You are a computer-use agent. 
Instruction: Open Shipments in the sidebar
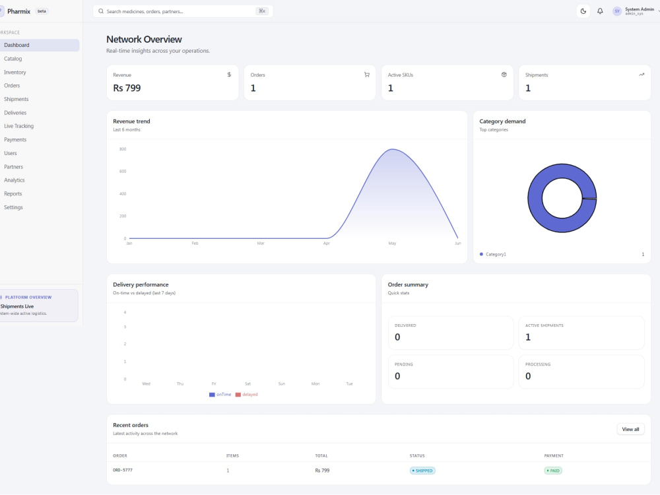pos(39,100)
